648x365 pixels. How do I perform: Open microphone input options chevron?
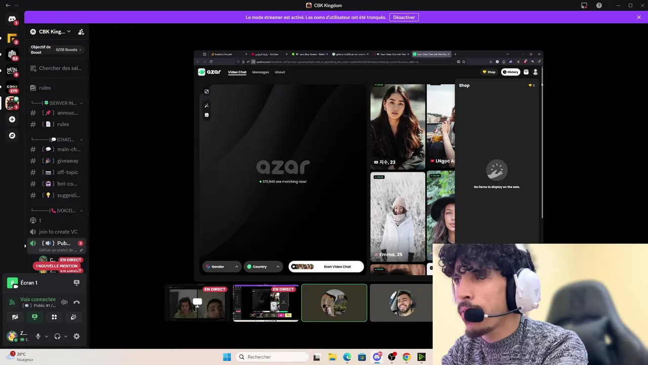point(47,336)
